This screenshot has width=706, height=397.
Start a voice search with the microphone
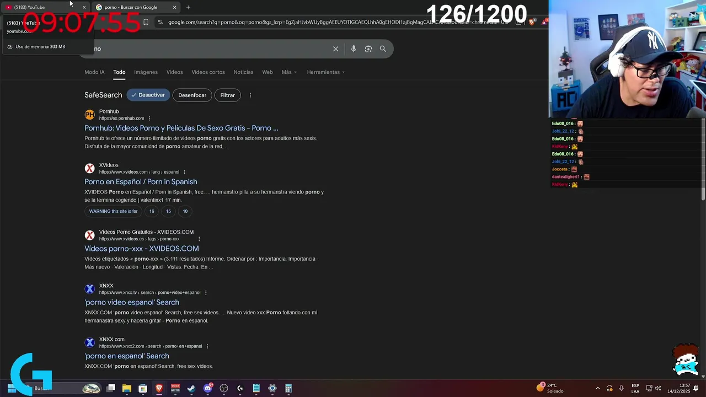coord(354,49)
